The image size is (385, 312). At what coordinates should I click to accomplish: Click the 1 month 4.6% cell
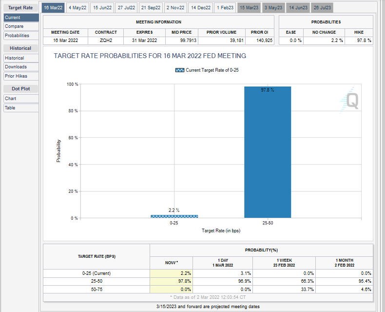(344, 290)
